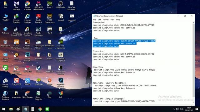Viewport: 200px width, 112px height.
Task: Open the Edit menu in Notepad
Action: tap(99, 20)
